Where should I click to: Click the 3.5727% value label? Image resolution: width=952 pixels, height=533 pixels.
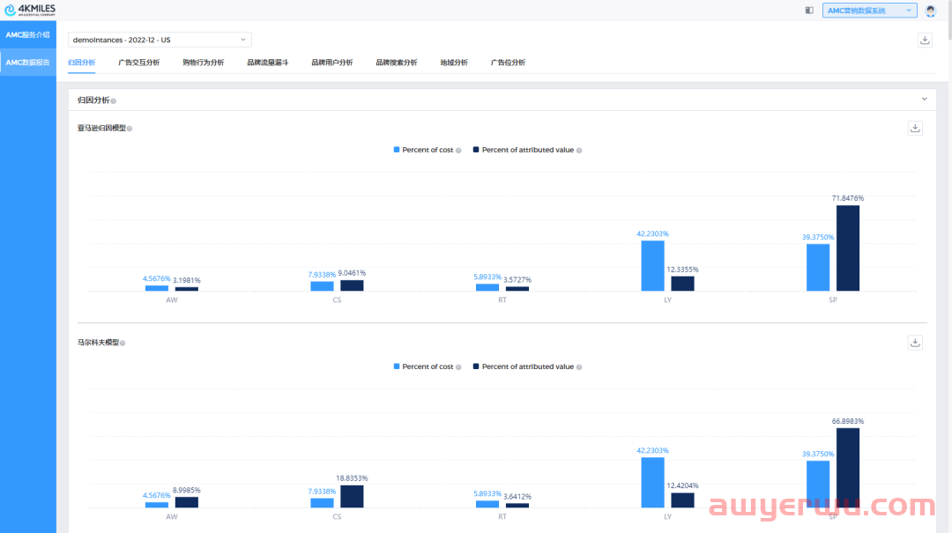click(x=517, y=280)
